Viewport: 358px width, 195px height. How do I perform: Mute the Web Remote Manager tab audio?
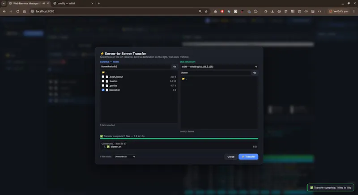click(43, 4)
